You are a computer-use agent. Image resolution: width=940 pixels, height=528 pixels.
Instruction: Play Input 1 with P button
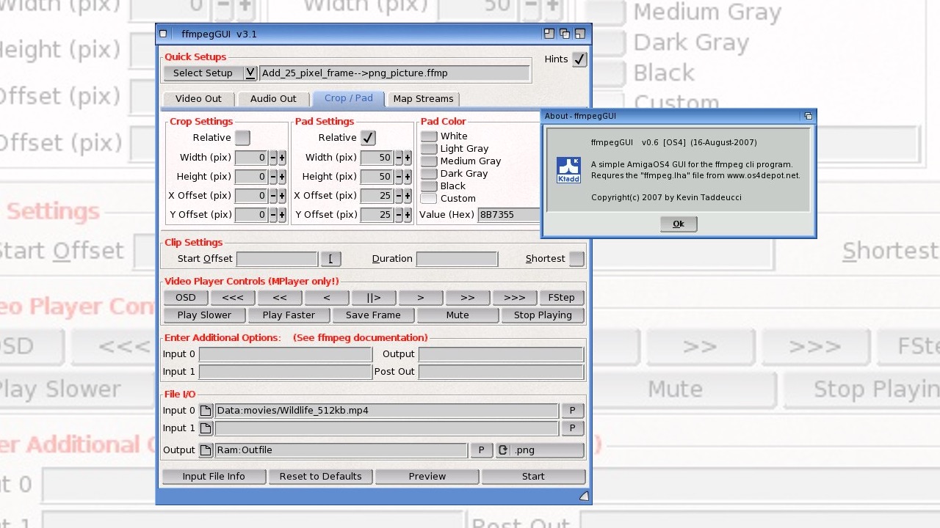(x=572, y=428)
